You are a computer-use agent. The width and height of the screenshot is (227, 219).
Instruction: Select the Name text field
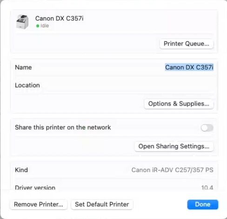(189, 67)
